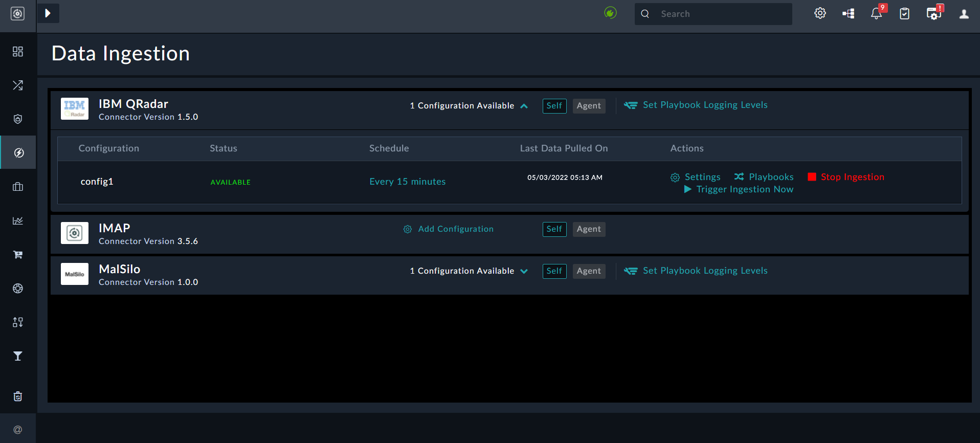Screen dimensions: 980x443
Task: Collapse IBM QRadar configuration list
Action: click(x=524, y=106)
